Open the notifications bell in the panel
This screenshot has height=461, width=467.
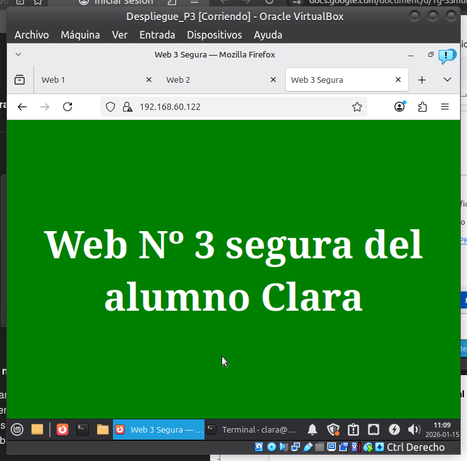click(312, 429)
